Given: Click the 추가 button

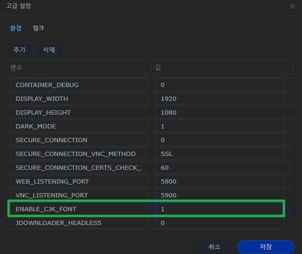Looking at the screenshot, I should tap(19, 50).
